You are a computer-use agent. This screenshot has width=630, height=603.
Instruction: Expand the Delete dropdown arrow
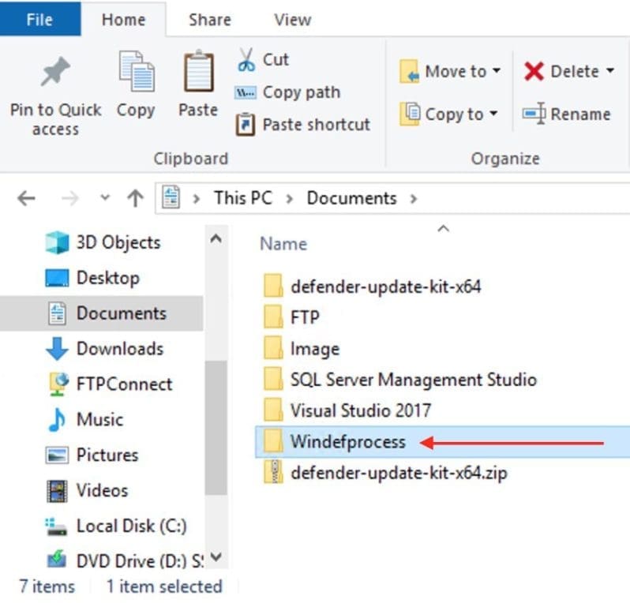click(x=610, y=72)
